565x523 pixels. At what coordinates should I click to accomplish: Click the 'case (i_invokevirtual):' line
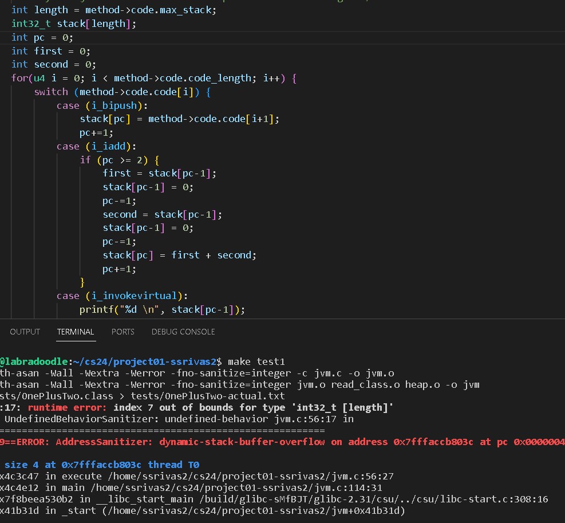click(122, 296)
